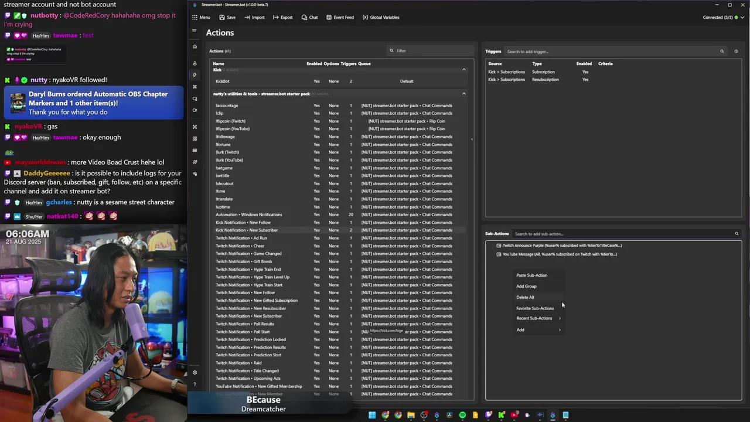Select YouTube Notification • New Gifted Membership action
Image resolution: width=750 pixels, height=422 pixels.
339,386
